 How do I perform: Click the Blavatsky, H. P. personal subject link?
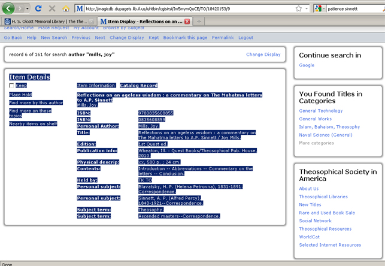coord(190,189)
